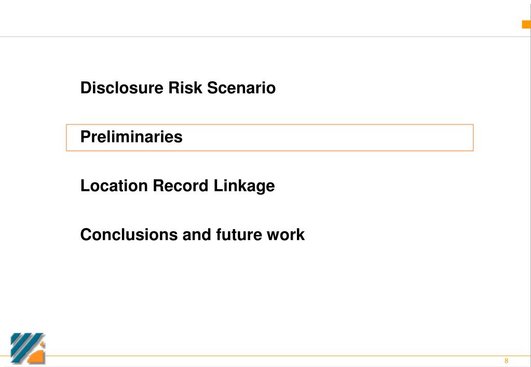Click the striped logo in bottom-left corner
531x367 pixels.
click(x=28, y=348)
